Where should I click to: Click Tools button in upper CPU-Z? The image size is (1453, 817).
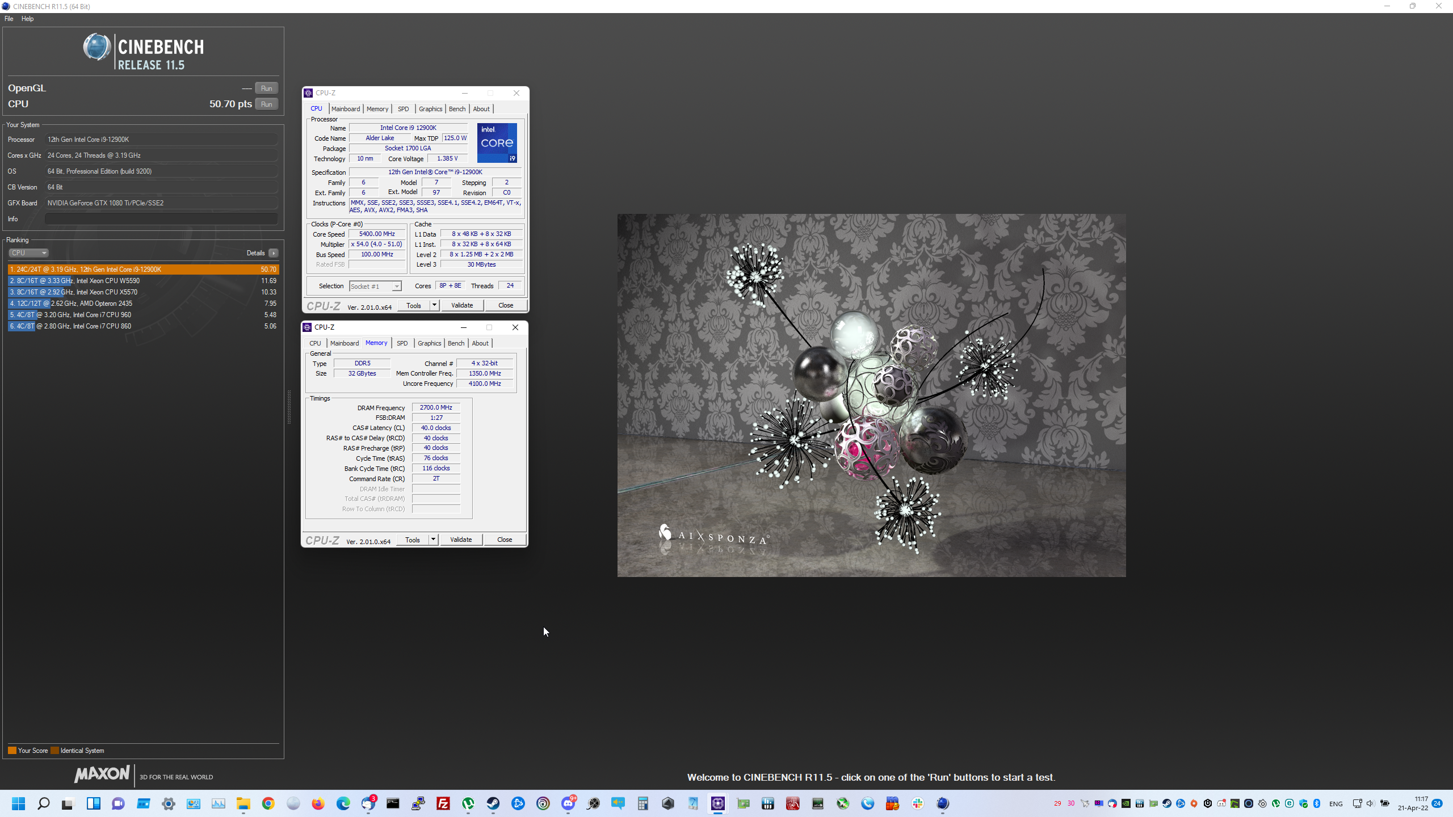[x=414, y=306]
